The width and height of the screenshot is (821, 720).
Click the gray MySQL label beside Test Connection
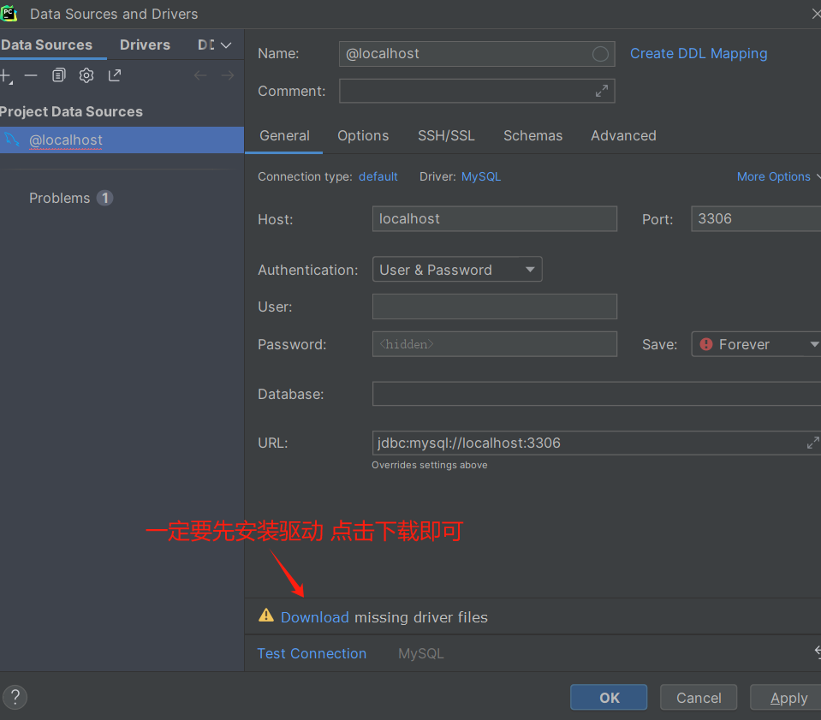pos(421,653)
